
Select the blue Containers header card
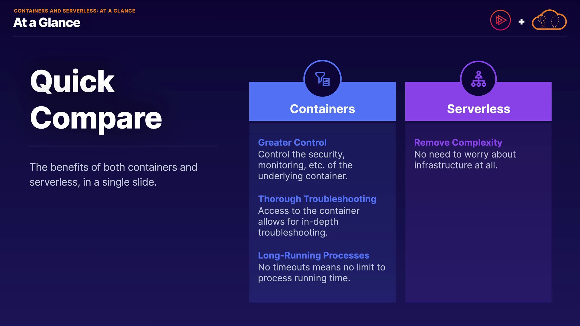pos(322,109)
